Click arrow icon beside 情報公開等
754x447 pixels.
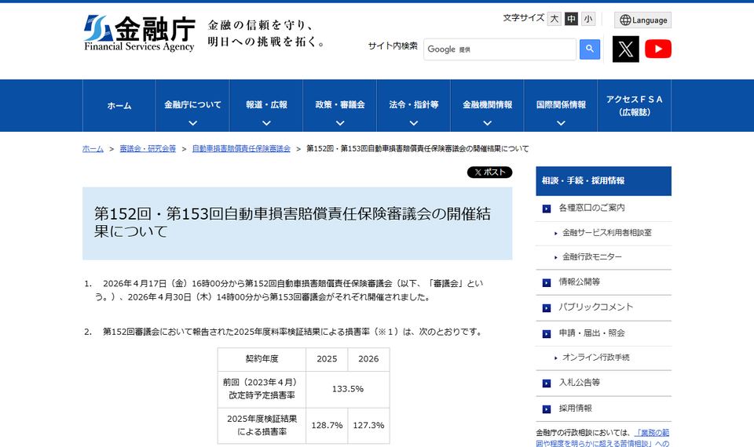[x=547, y=283]
